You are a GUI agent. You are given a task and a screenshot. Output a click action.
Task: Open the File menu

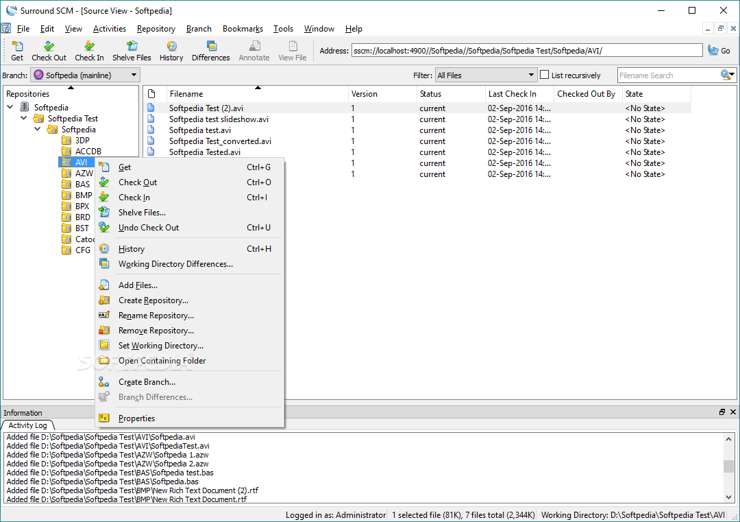click(23, 29)
